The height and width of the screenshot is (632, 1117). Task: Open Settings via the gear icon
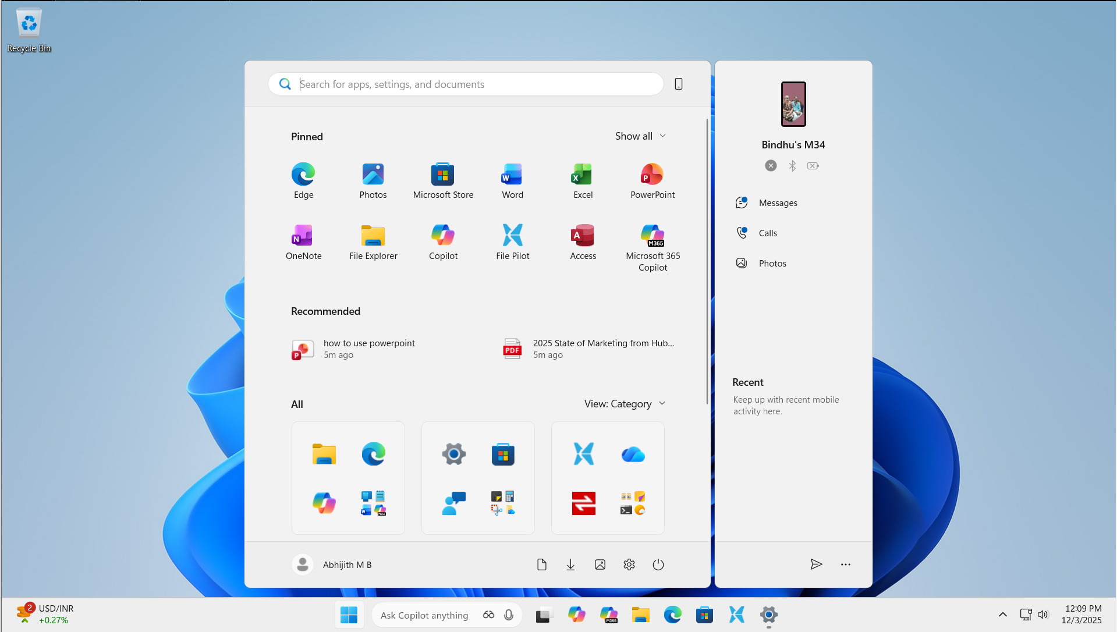629,564
